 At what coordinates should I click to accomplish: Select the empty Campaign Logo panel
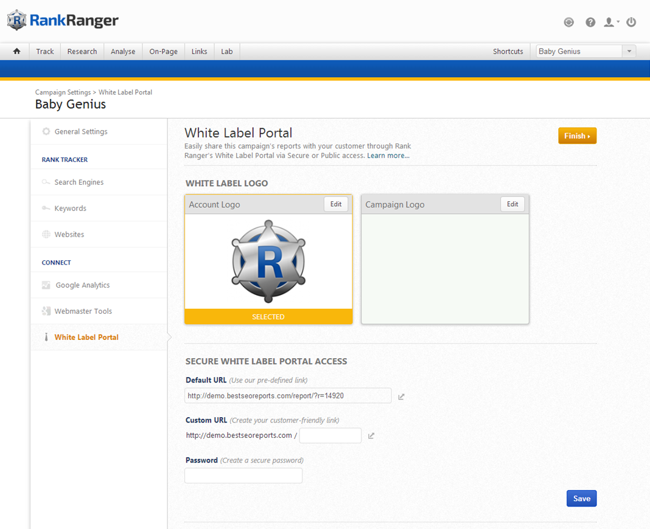click(x=446, y=268)
